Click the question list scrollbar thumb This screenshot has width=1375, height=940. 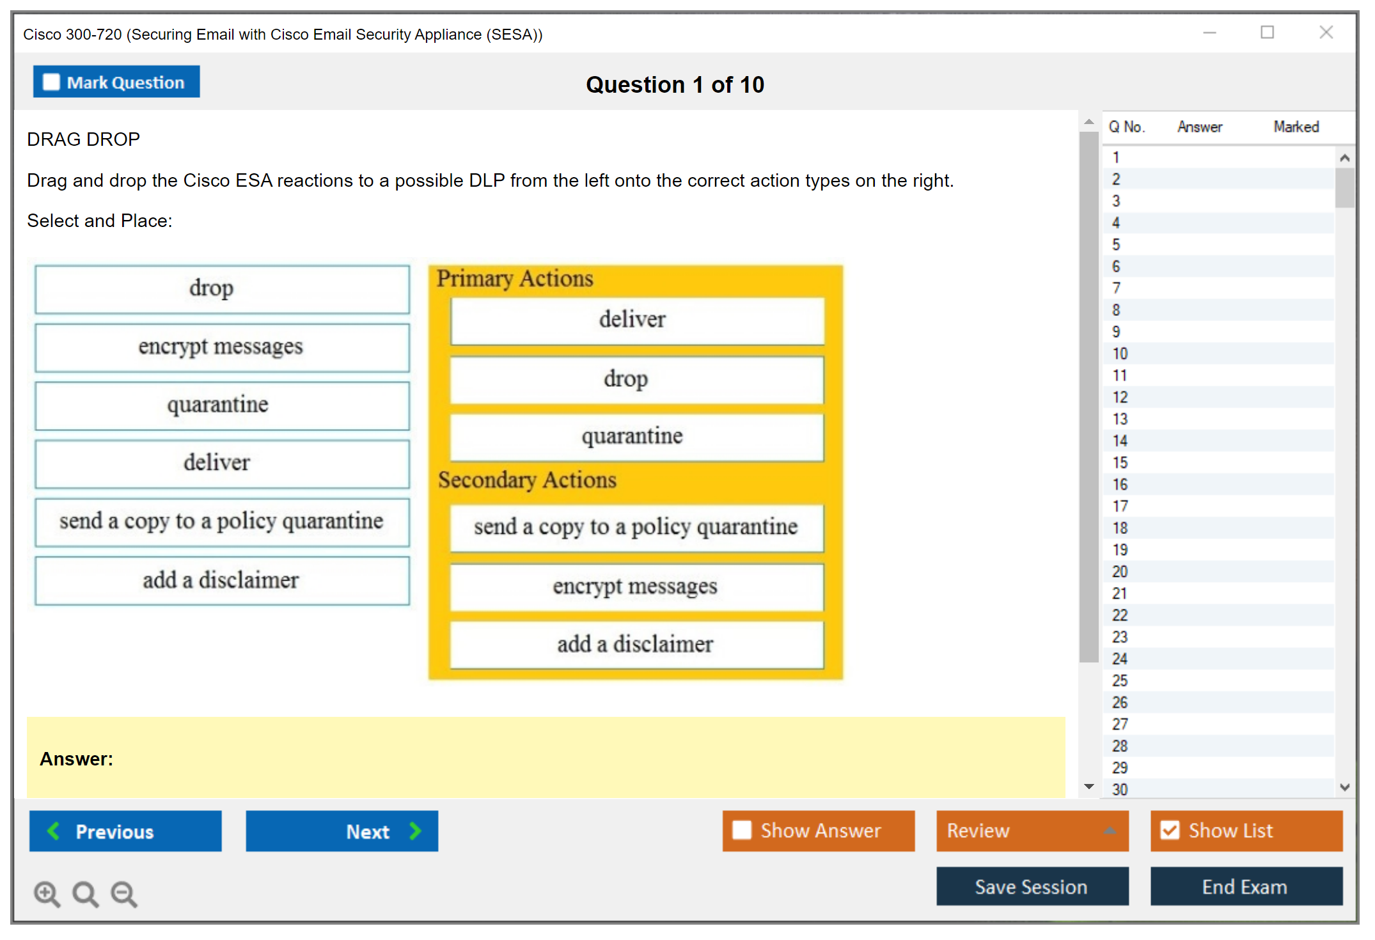tap(1344, 187)
